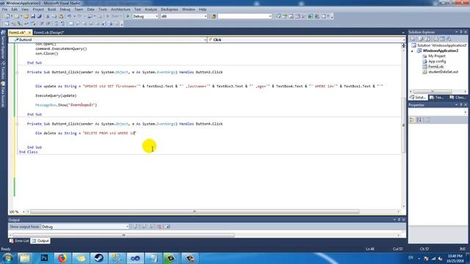The image size is (470, 264).
Task: Open Photoshop from the taskbar
Action: (44, 257)
